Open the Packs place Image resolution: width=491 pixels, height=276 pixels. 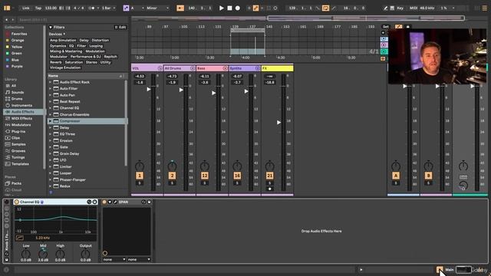pyautogui.click(x=16, y=183)
